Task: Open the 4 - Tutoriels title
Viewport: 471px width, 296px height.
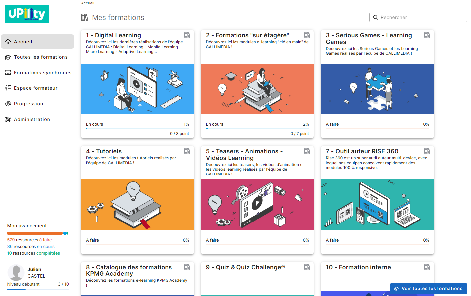Action: click(x=104, y=151)
